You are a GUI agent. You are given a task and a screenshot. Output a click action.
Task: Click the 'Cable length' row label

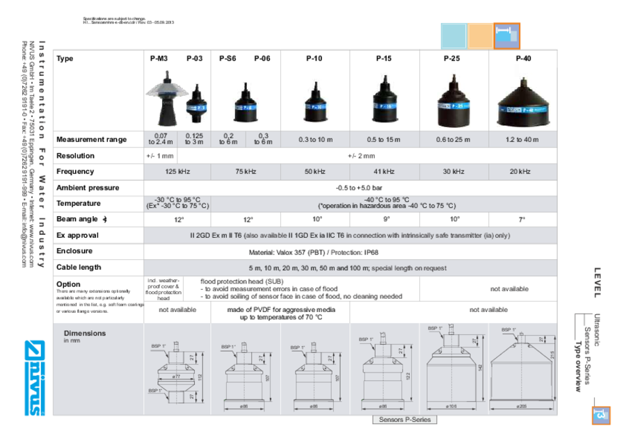click(79, 268)
